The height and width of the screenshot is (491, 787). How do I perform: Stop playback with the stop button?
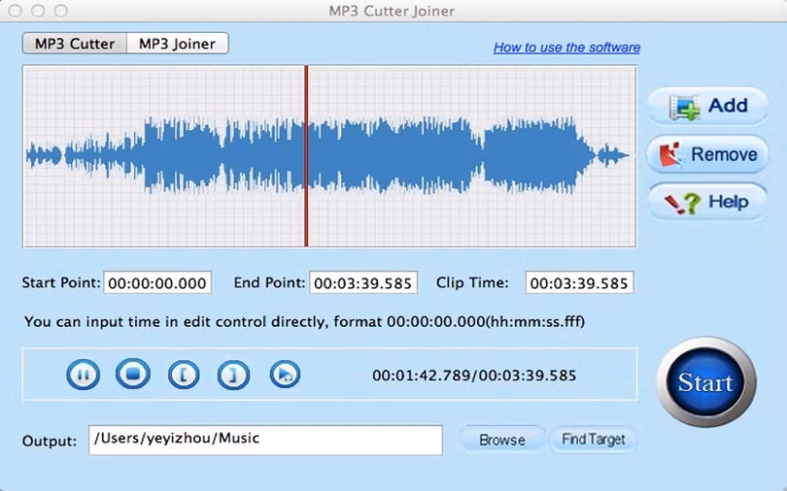pyautogui.click(x=132, y=374)
